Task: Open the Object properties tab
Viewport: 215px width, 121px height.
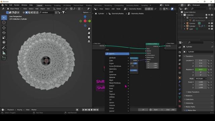Action: pyautogui.click(x=180, y=78)
